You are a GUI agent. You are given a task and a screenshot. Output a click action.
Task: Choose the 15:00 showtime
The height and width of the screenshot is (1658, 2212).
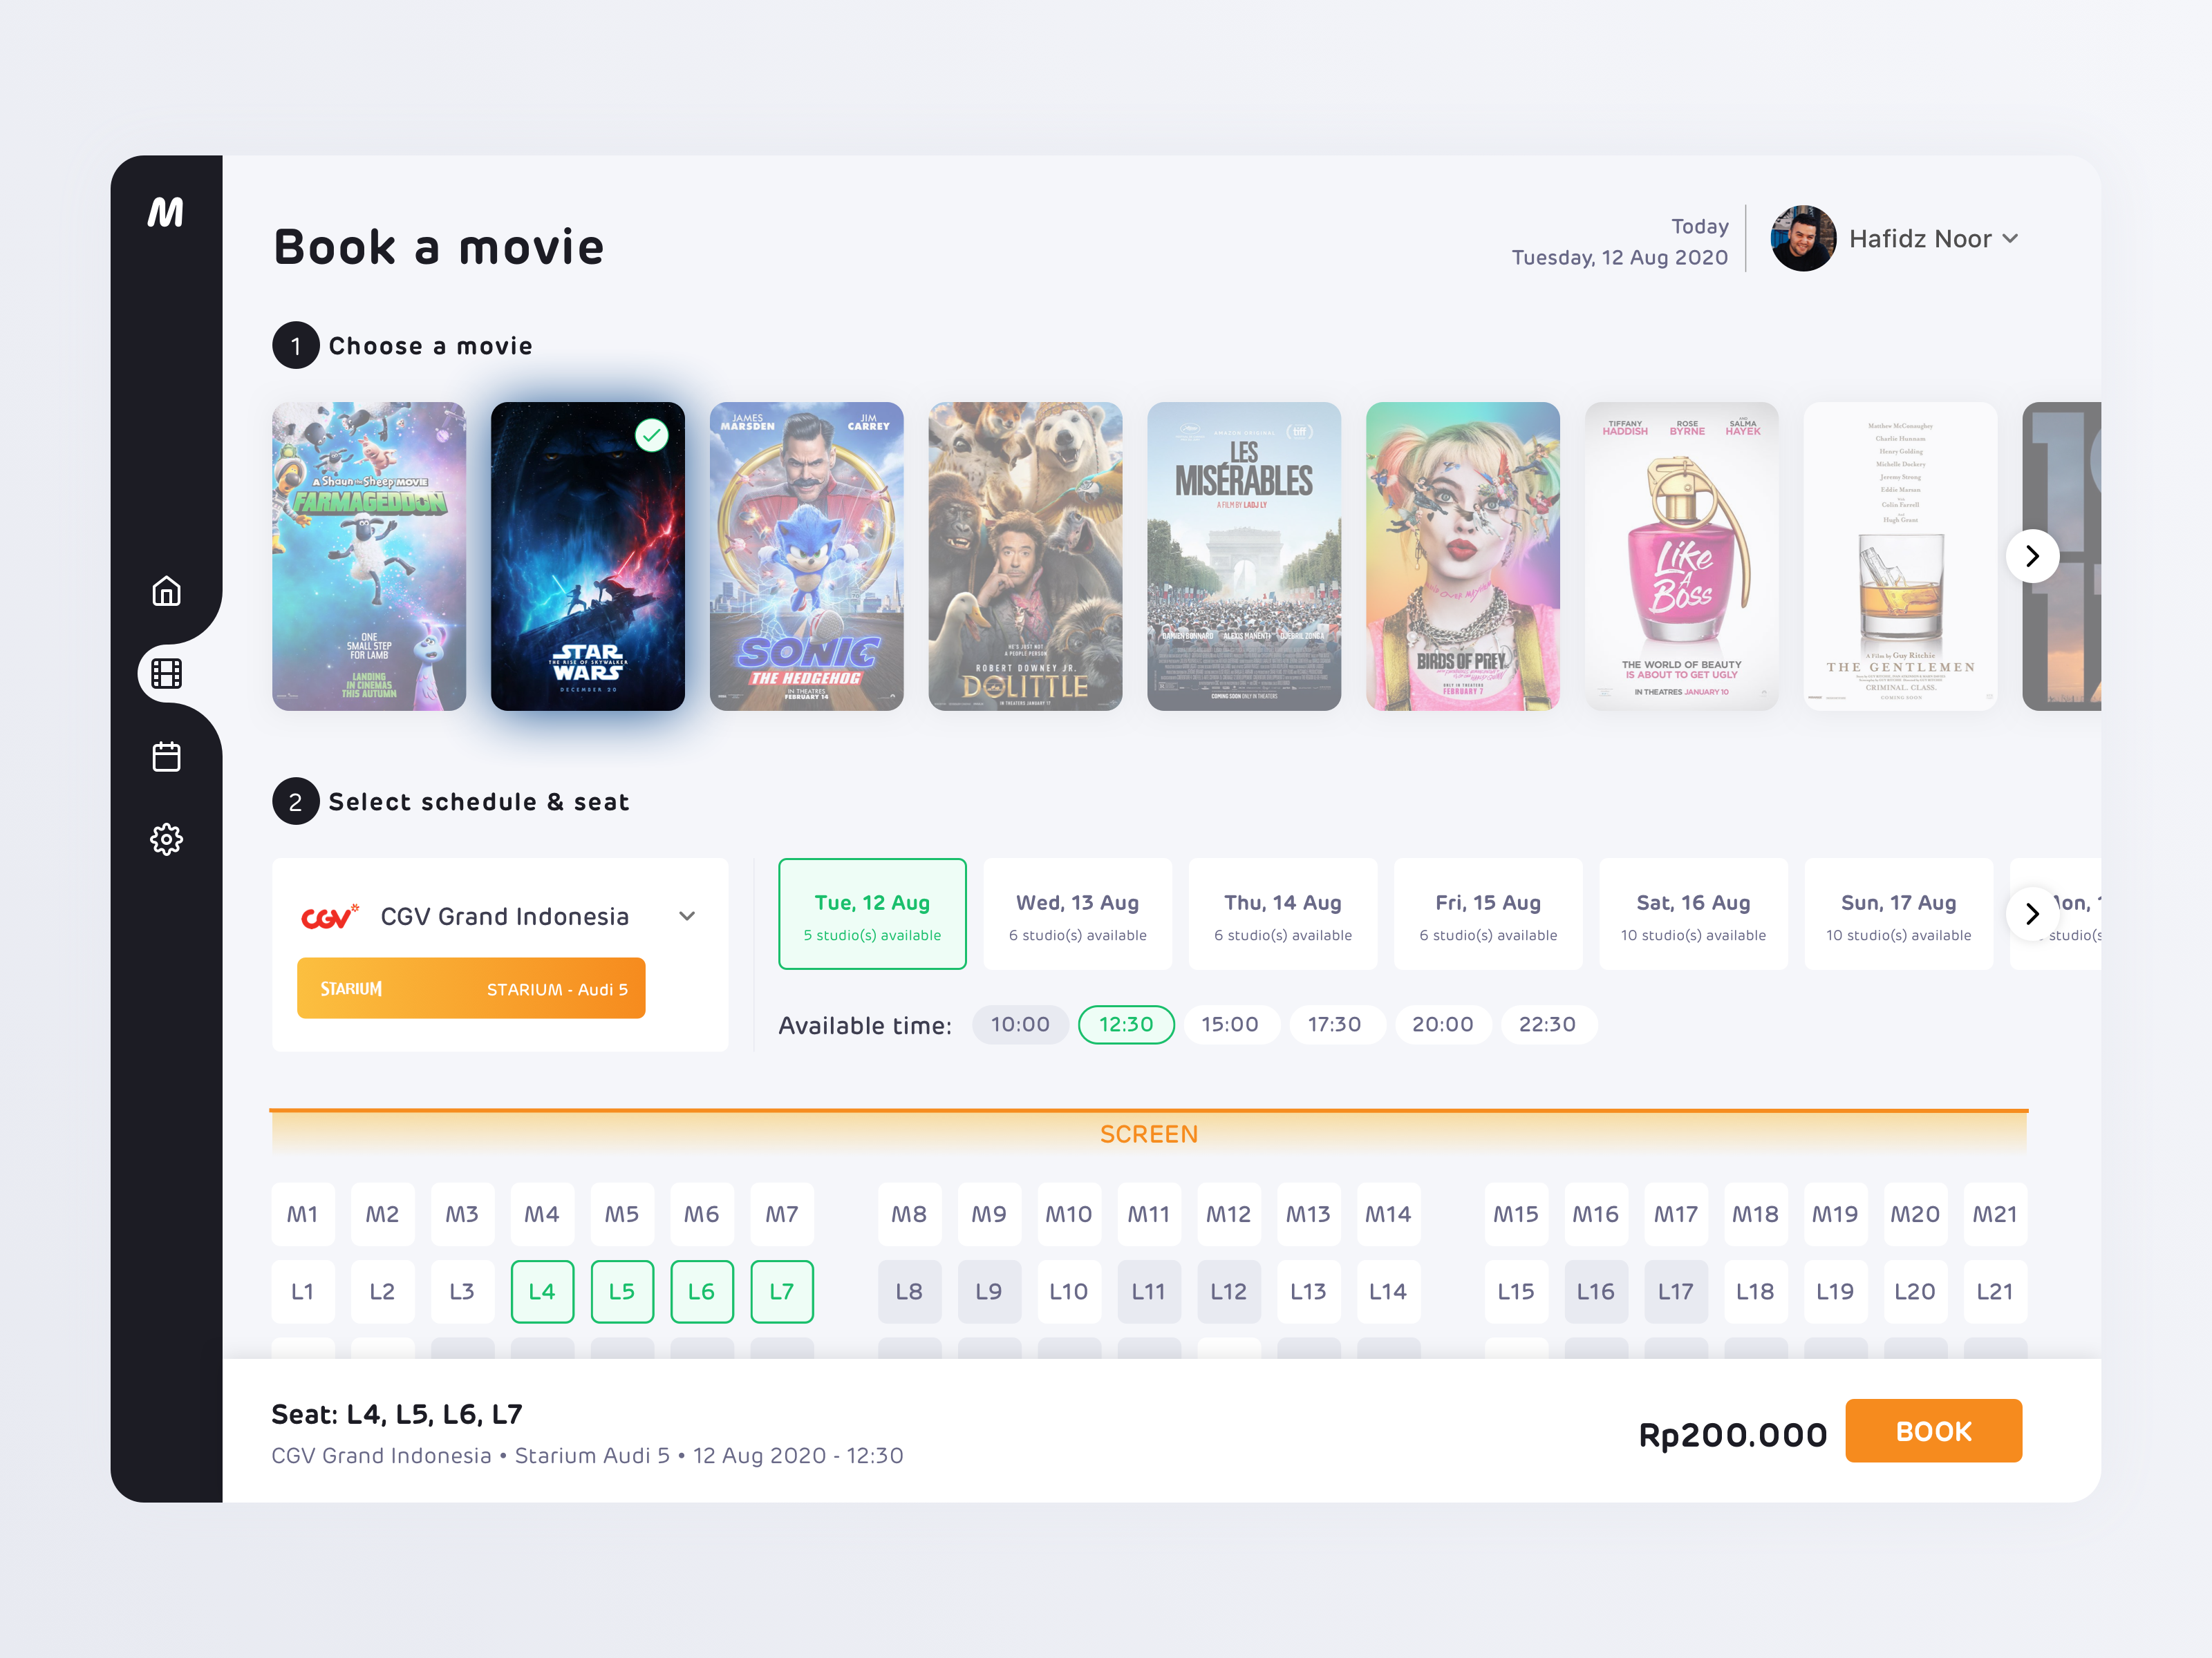(1230, 1025)
